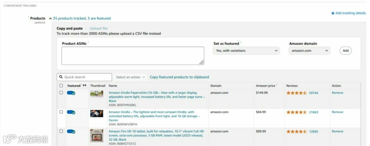
Task: Click the Quick search magnifier icon
Action: (61, 77)
